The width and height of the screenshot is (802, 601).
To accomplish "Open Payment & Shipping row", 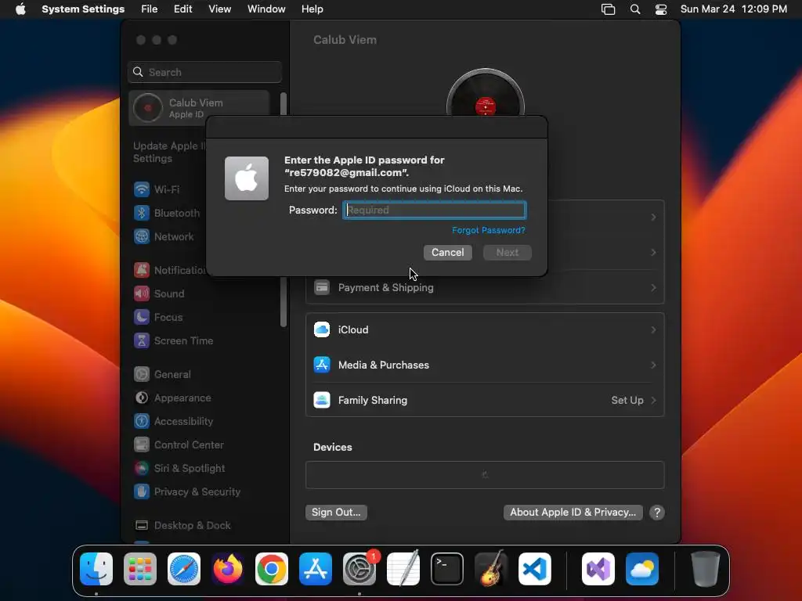I will 485,288.
